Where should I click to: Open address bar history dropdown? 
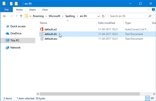pyautogui.click(x=99, y=16)
